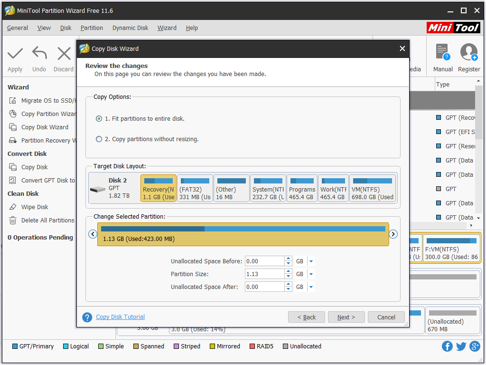
Task: Click Delete All Partitions trash icon
Action: click(x=13, y=221)
